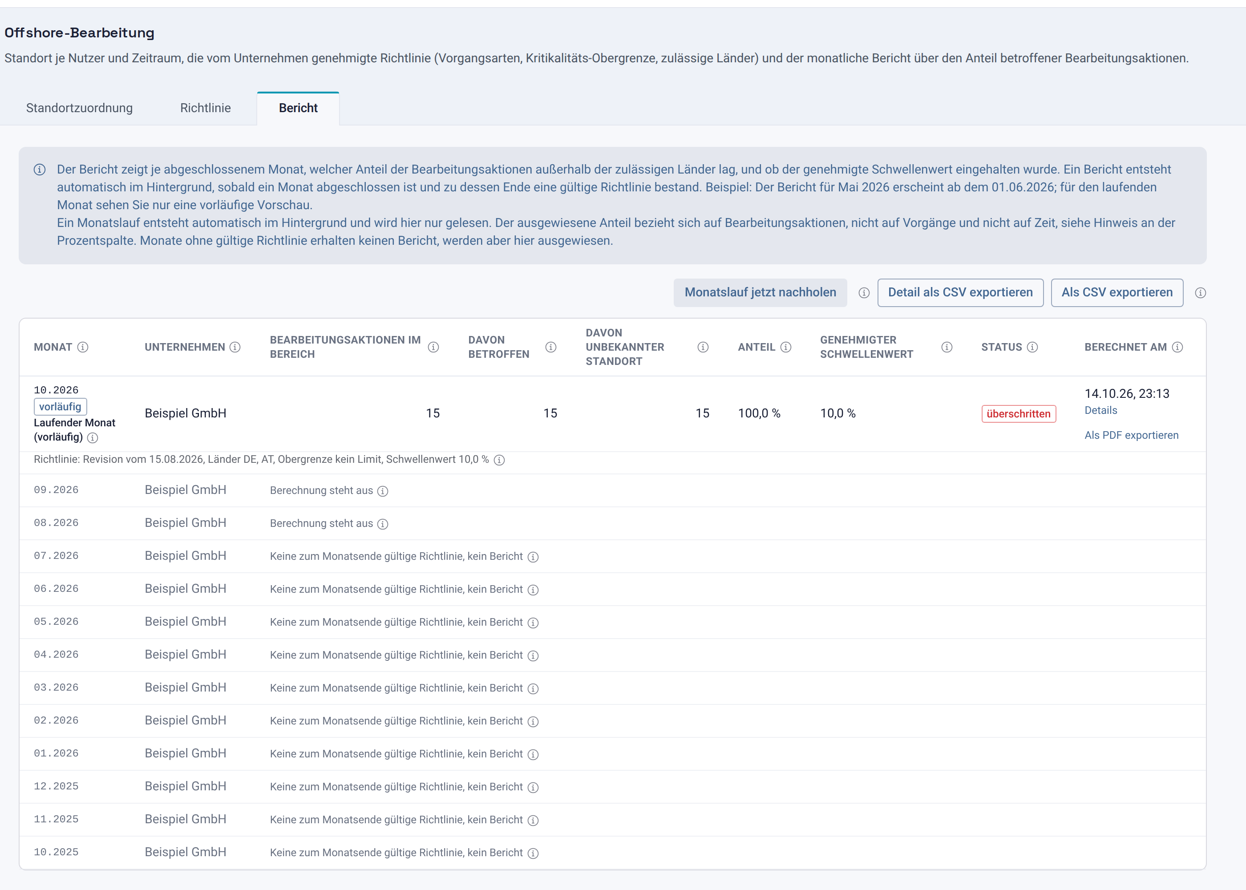Viewport: 1246px width, 890px height.
Task: Open the Details link for 10.2026
Action: pos(1100,410)
